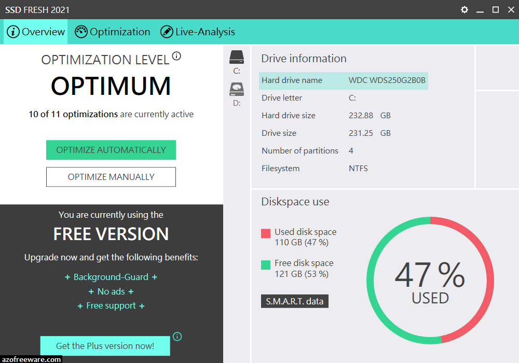Select the C: drive icon
This screenshot has height=363, width=519.
tap(237, 57)
